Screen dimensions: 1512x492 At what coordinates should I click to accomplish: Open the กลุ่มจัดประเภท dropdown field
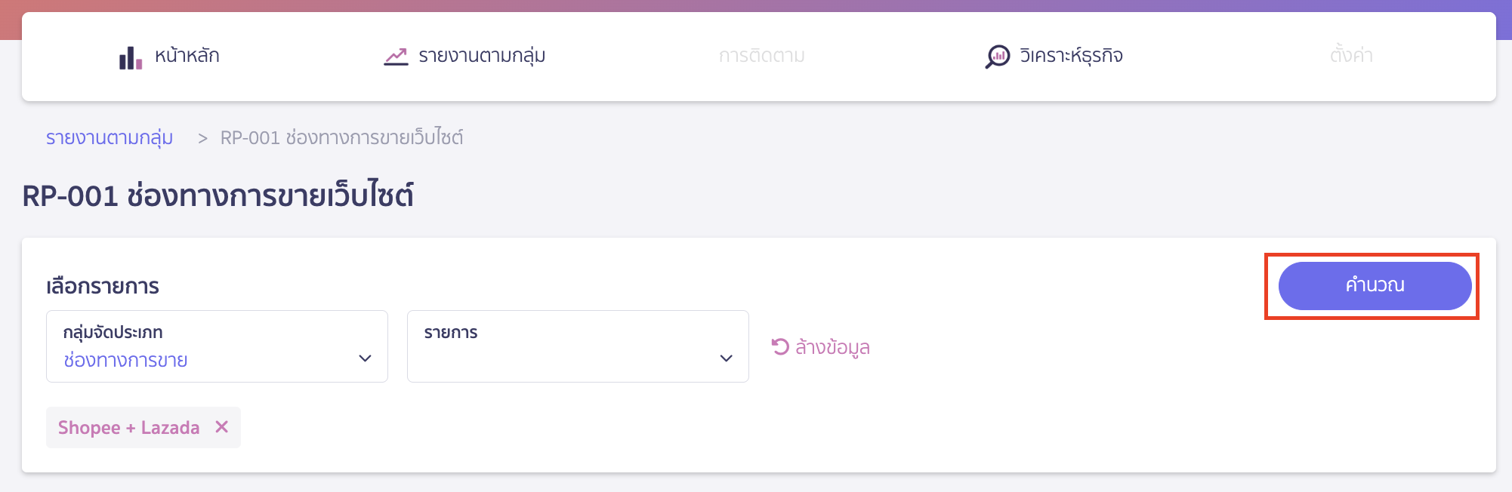tap(204, 346)
